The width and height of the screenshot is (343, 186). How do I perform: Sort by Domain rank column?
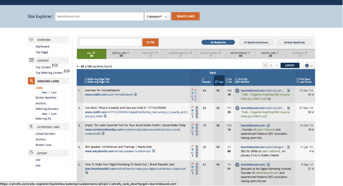[x=206, y=81]
